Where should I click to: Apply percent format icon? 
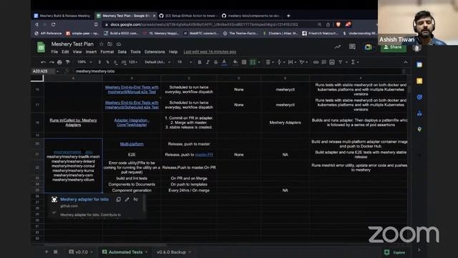point(107,62)
